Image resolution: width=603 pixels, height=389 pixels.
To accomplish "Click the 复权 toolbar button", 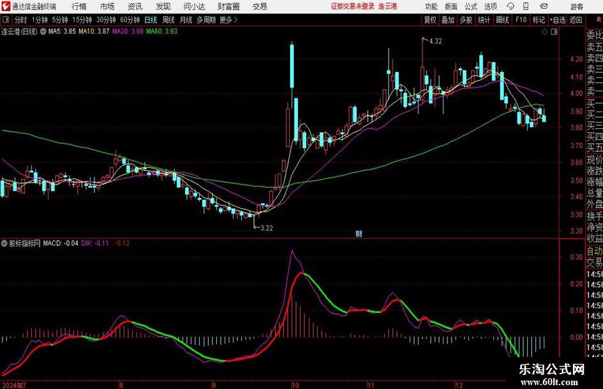I will tap(430, 20).
